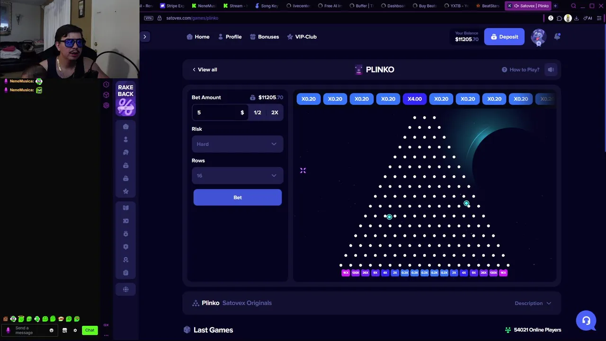Open the How to Play? help link
Screen dimensions: 606x341
520,70
